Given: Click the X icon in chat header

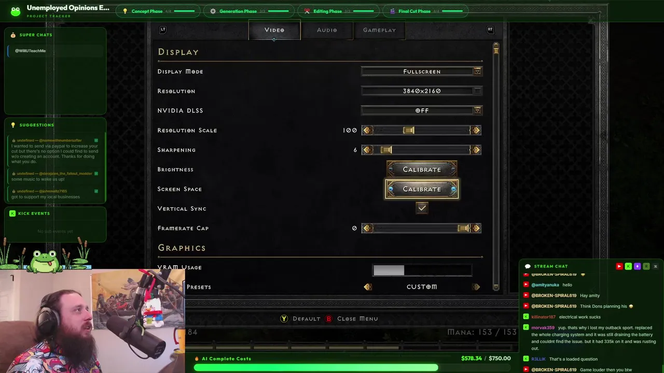Looking at the screenshot, I should point(655,266).
